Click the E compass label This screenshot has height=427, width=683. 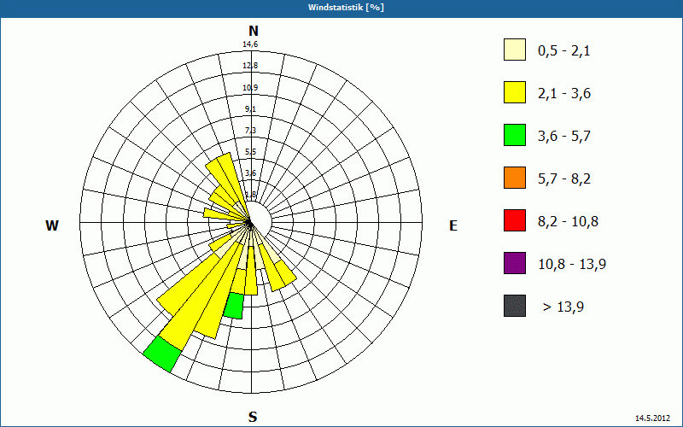coord(453,225)
